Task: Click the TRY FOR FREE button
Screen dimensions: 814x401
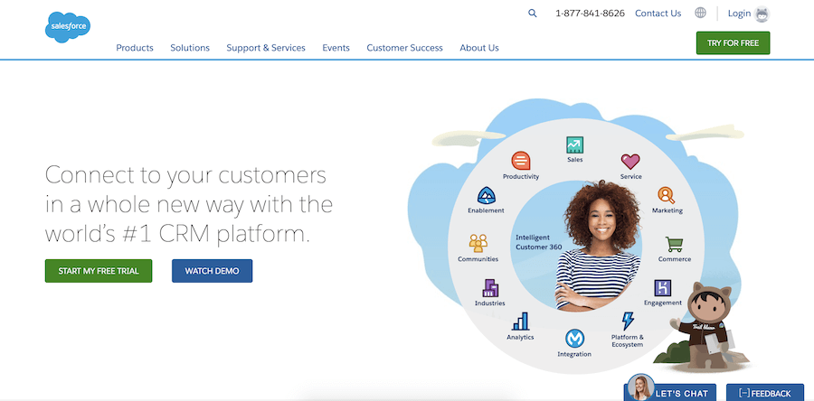Action: point(733,43)
